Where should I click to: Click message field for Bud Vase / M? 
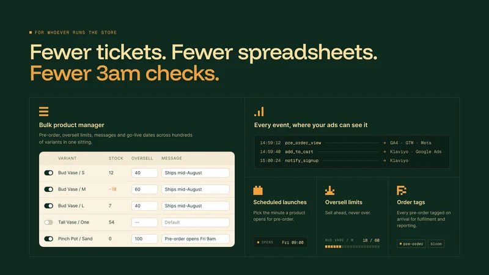click(196, 189)
